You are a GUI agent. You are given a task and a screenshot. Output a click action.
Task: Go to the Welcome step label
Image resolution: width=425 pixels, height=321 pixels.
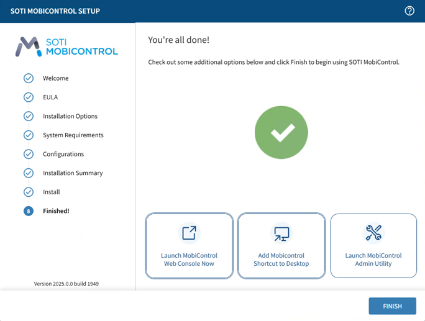[x=56, y=78]
